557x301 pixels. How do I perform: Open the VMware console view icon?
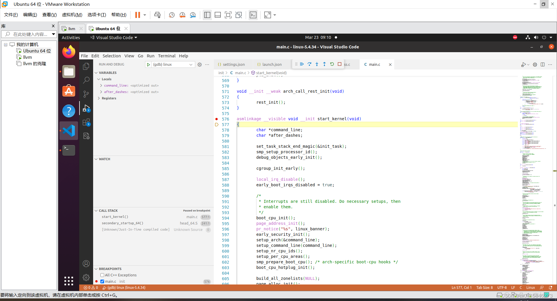pyautogui.click(x=253, y=15)
